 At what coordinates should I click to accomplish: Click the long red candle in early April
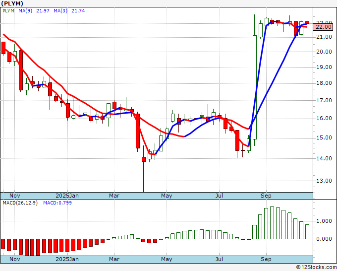click(x=138, y=131)
